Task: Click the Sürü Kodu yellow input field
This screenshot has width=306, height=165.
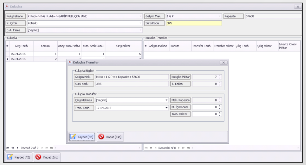Action: tap(194, 23)
